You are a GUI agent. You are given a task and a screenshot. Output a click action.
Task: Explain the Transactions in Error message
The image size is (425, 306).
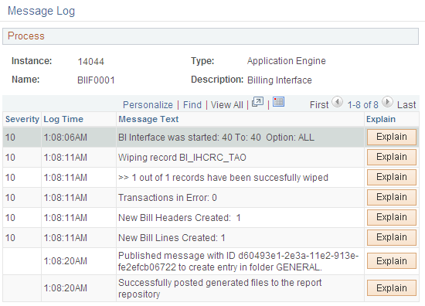point(392,197)
